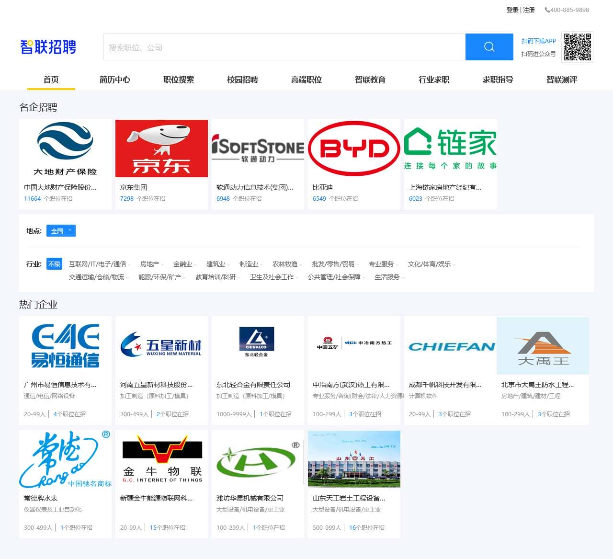The height and width of the screenshot is (559, 613).
Task: Click 6948 job count for 软通动力
Action: click(223, 198)
